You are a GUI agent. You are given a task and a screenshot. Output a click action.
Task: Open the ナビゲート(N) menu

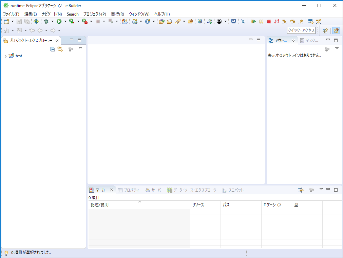point(52,14)
